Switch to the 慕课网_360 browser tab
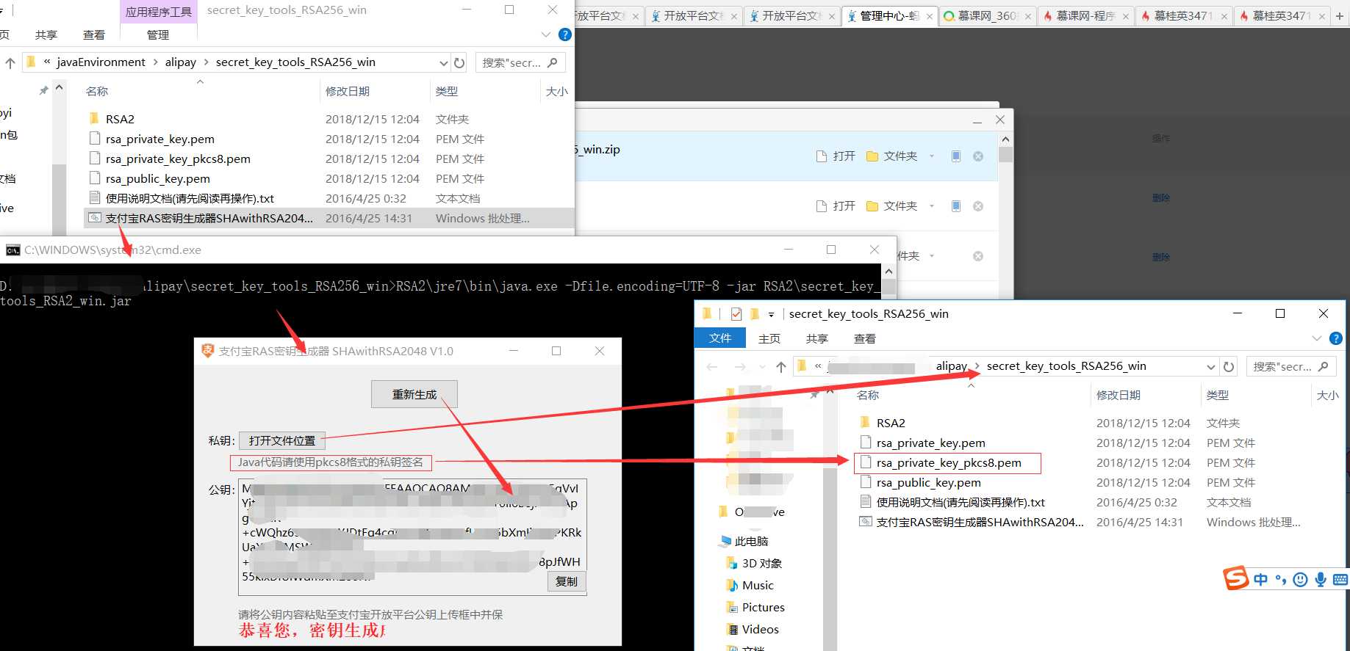 point(987,15)
